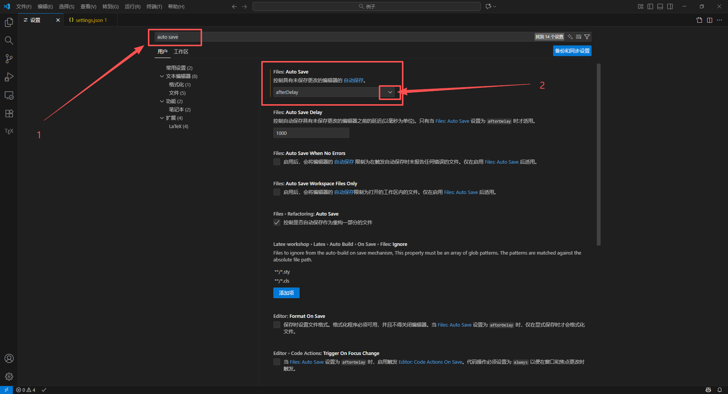This screenshot has width=728, height=394.
Task: Click the remote window status bar icon
Action: (6, 390)
